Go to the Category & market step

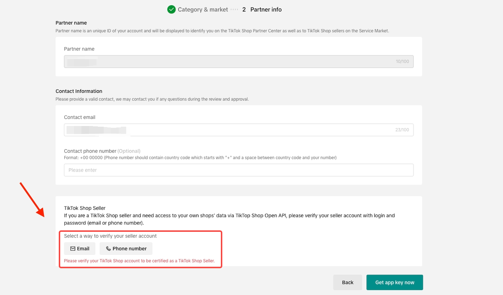coord(203,10)
